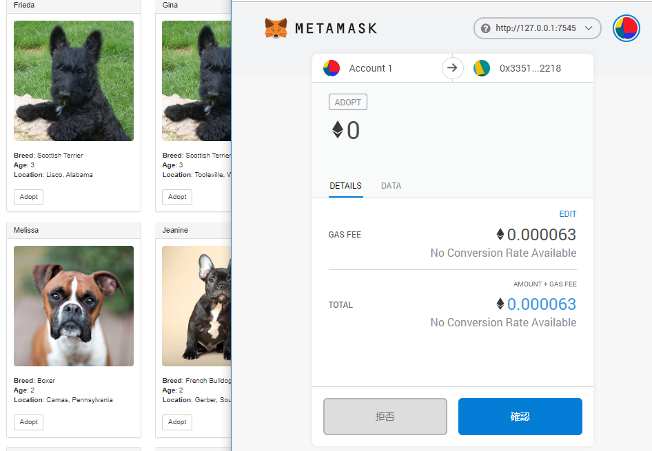Adopt Gina the Scottish Terrier
This screenshot has height=451, width=652.
(177, 197)
